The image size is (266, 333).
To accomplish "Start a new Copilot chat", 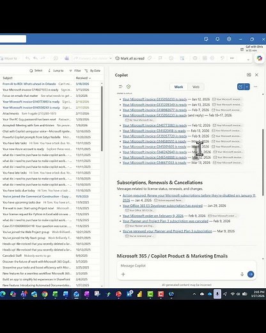I will click(x=240, y=86).
